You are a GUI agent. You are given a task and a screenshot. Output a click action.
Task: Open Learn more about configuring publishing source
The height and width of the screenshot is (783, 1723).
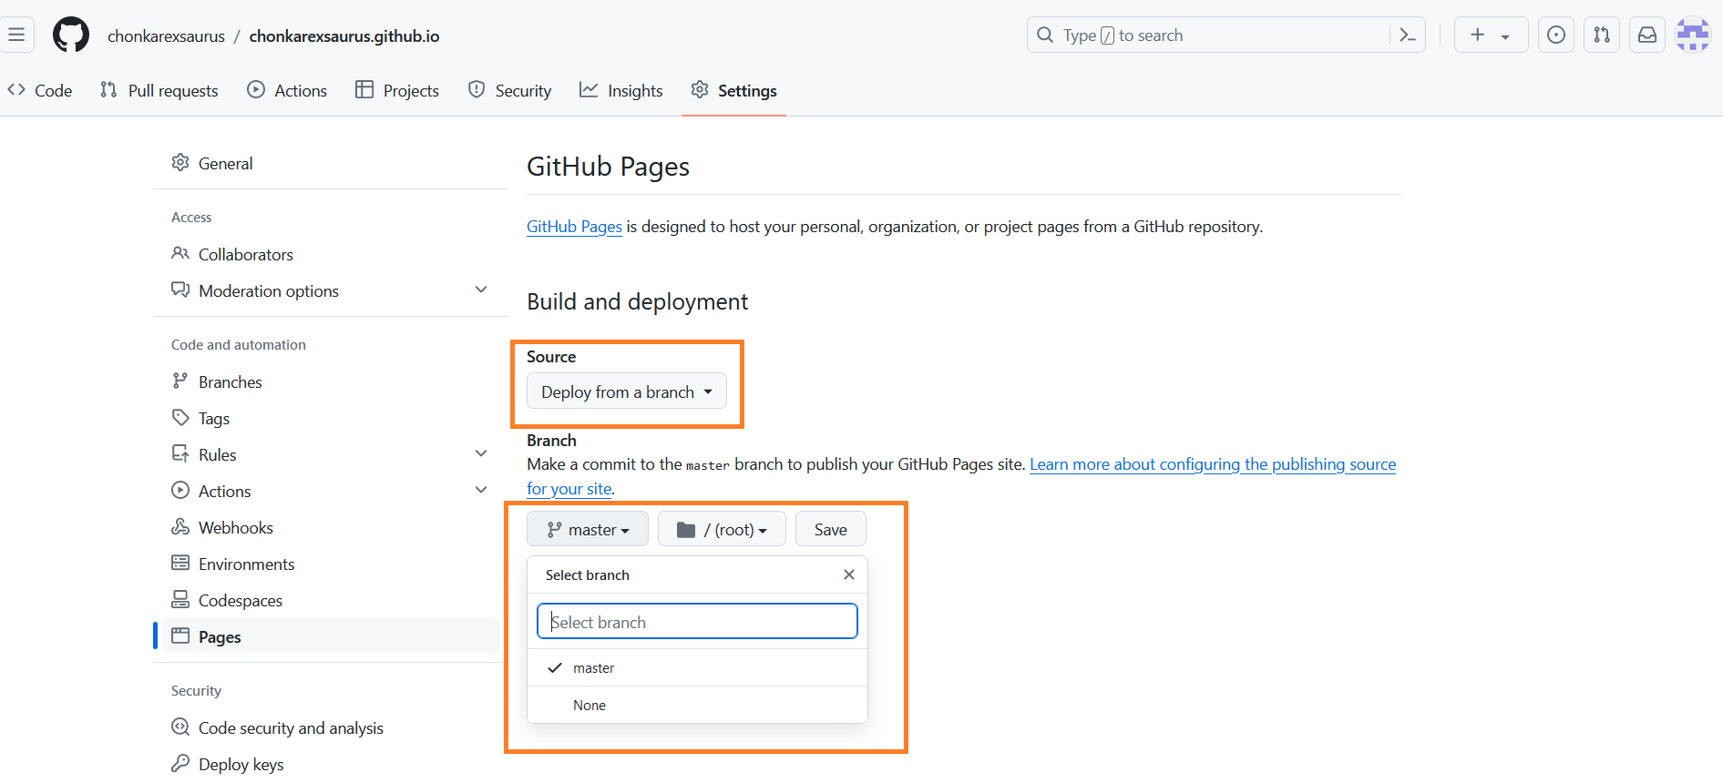pos(960,476)
